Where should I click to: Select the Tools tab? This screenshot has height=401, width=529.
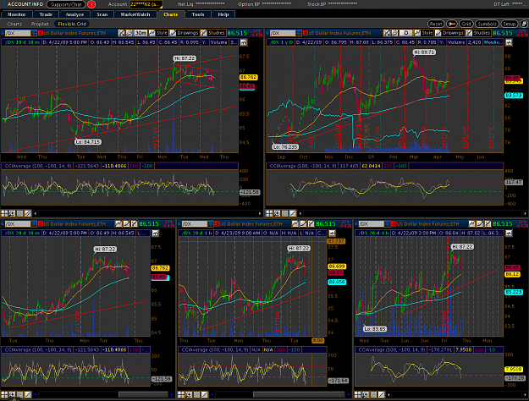198,14
